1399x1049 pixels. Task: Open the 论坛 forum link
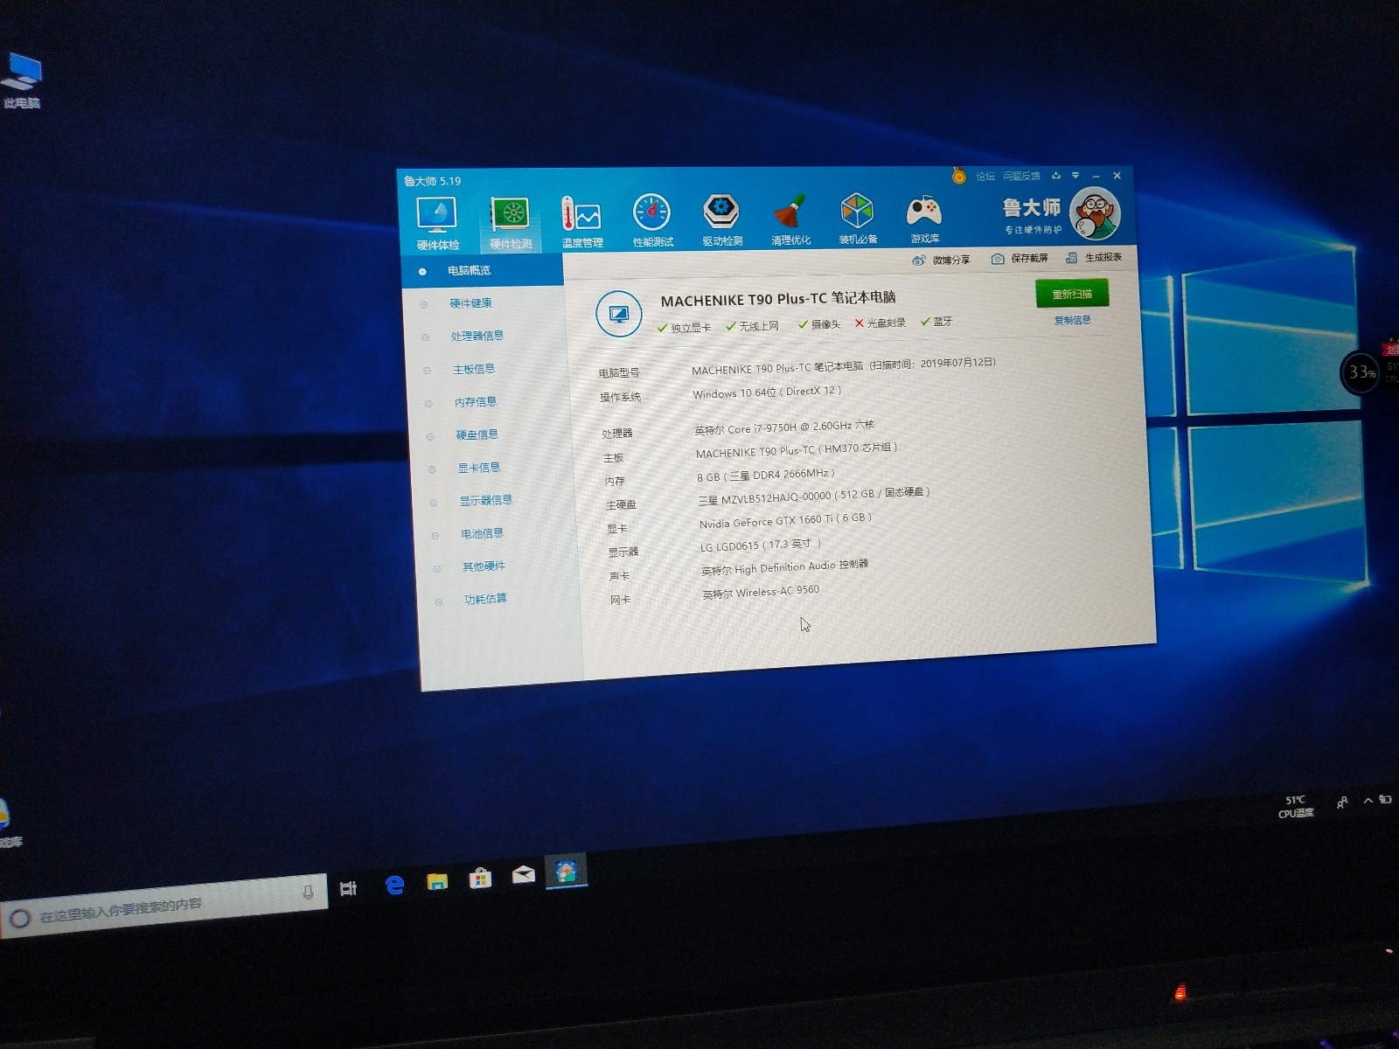click(x=985, y=176)
